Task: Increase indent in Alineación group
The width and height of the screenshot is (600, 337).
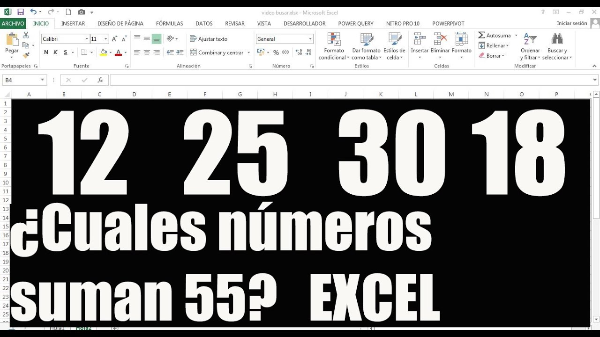Action: coord(180,52)
